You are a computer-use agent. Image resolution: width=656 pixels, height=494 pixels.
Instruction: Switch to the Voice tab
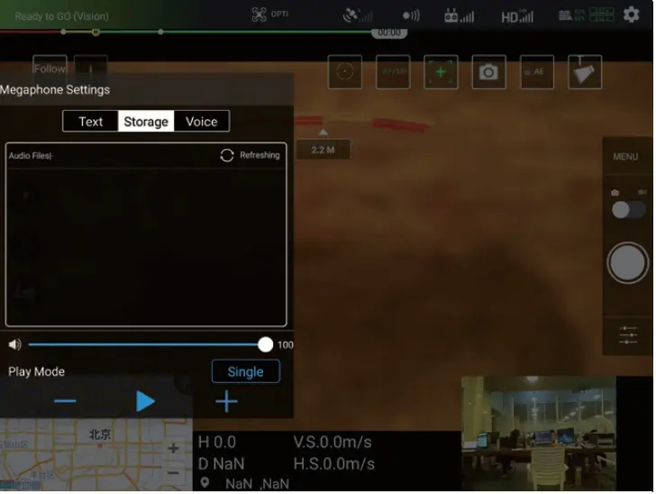201,122
